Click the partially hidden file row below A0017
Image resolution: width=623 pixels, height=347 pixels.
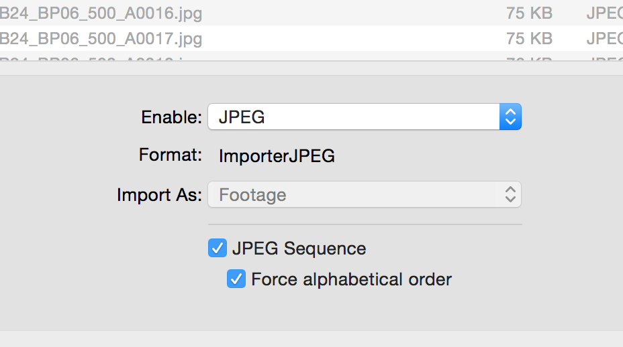coord(101,58)
